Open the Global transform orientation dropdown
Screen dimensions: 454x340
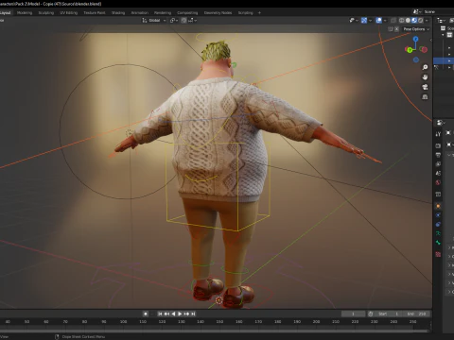[x=153, y=20]
